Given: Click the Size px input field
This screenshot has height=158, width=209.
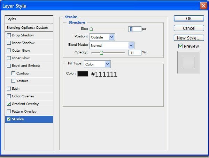Looking at the screenshot, I should click(x=134, y=29).
